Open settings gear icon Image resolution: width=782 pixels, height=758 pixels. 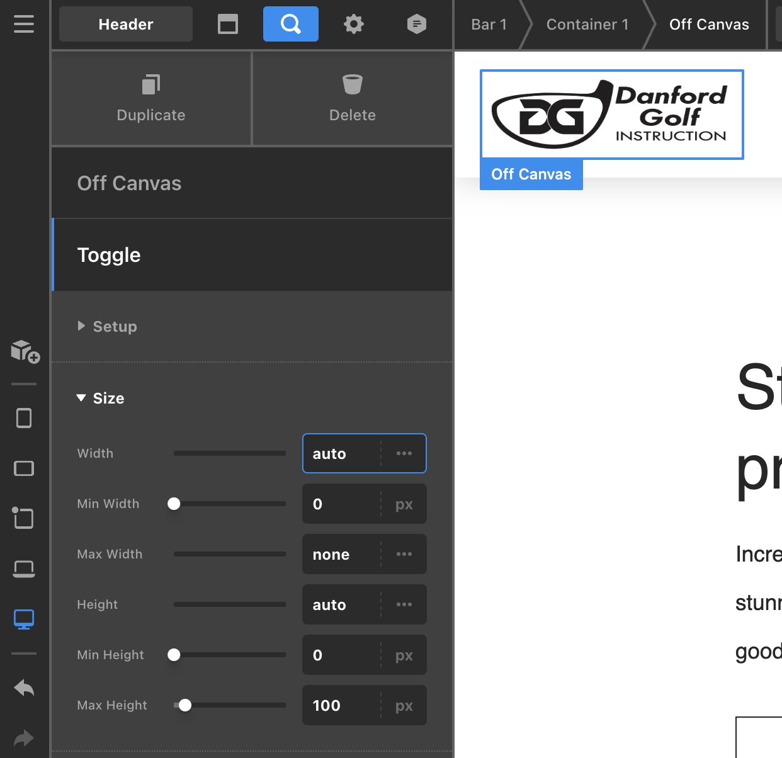pos(354,24)
